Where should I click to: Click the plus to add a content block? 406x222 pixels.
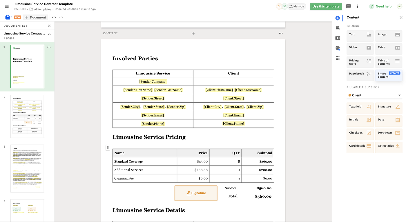click(x=193, y=33)
